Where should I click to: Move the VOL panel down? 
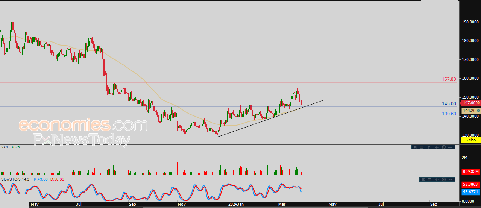click(437, 147)
